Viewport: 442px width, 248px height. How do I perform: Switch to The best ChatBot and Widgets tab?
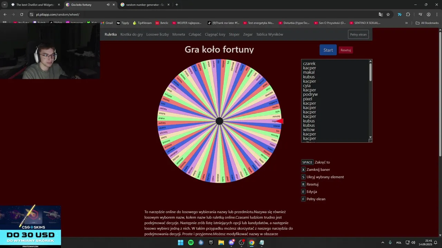[36, 5]
